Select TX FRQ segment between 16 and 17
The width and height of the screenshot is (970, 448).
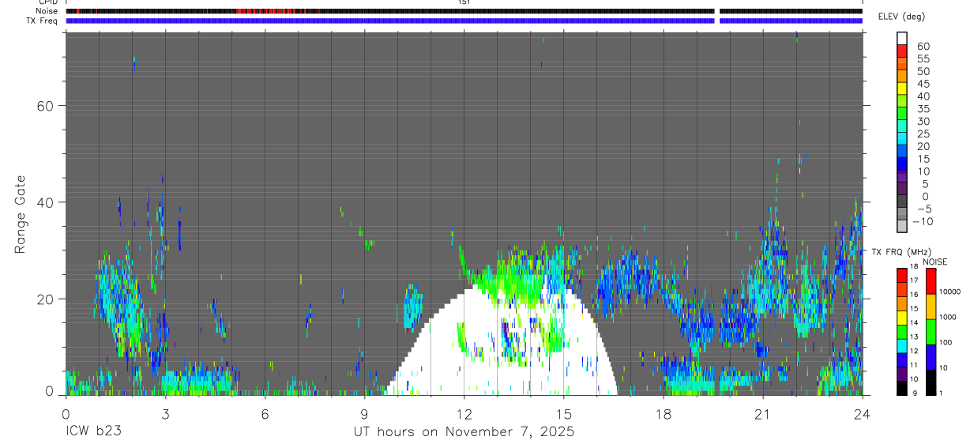(902, 288)
